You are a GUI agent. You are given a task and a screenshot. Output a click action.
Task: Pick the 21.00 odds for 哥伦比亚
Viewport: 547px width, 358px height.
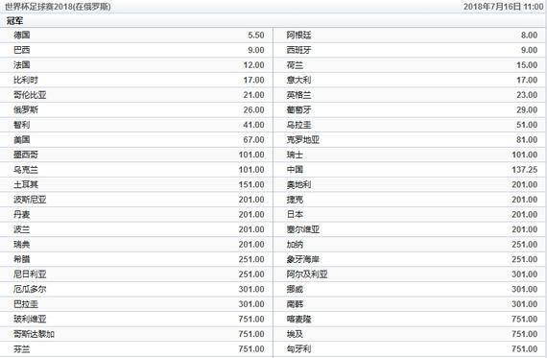pyautogui.click(x=253, y=95)
